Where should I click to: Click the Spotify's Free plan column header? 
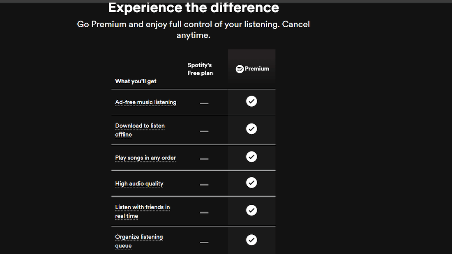tap(200, 69)
